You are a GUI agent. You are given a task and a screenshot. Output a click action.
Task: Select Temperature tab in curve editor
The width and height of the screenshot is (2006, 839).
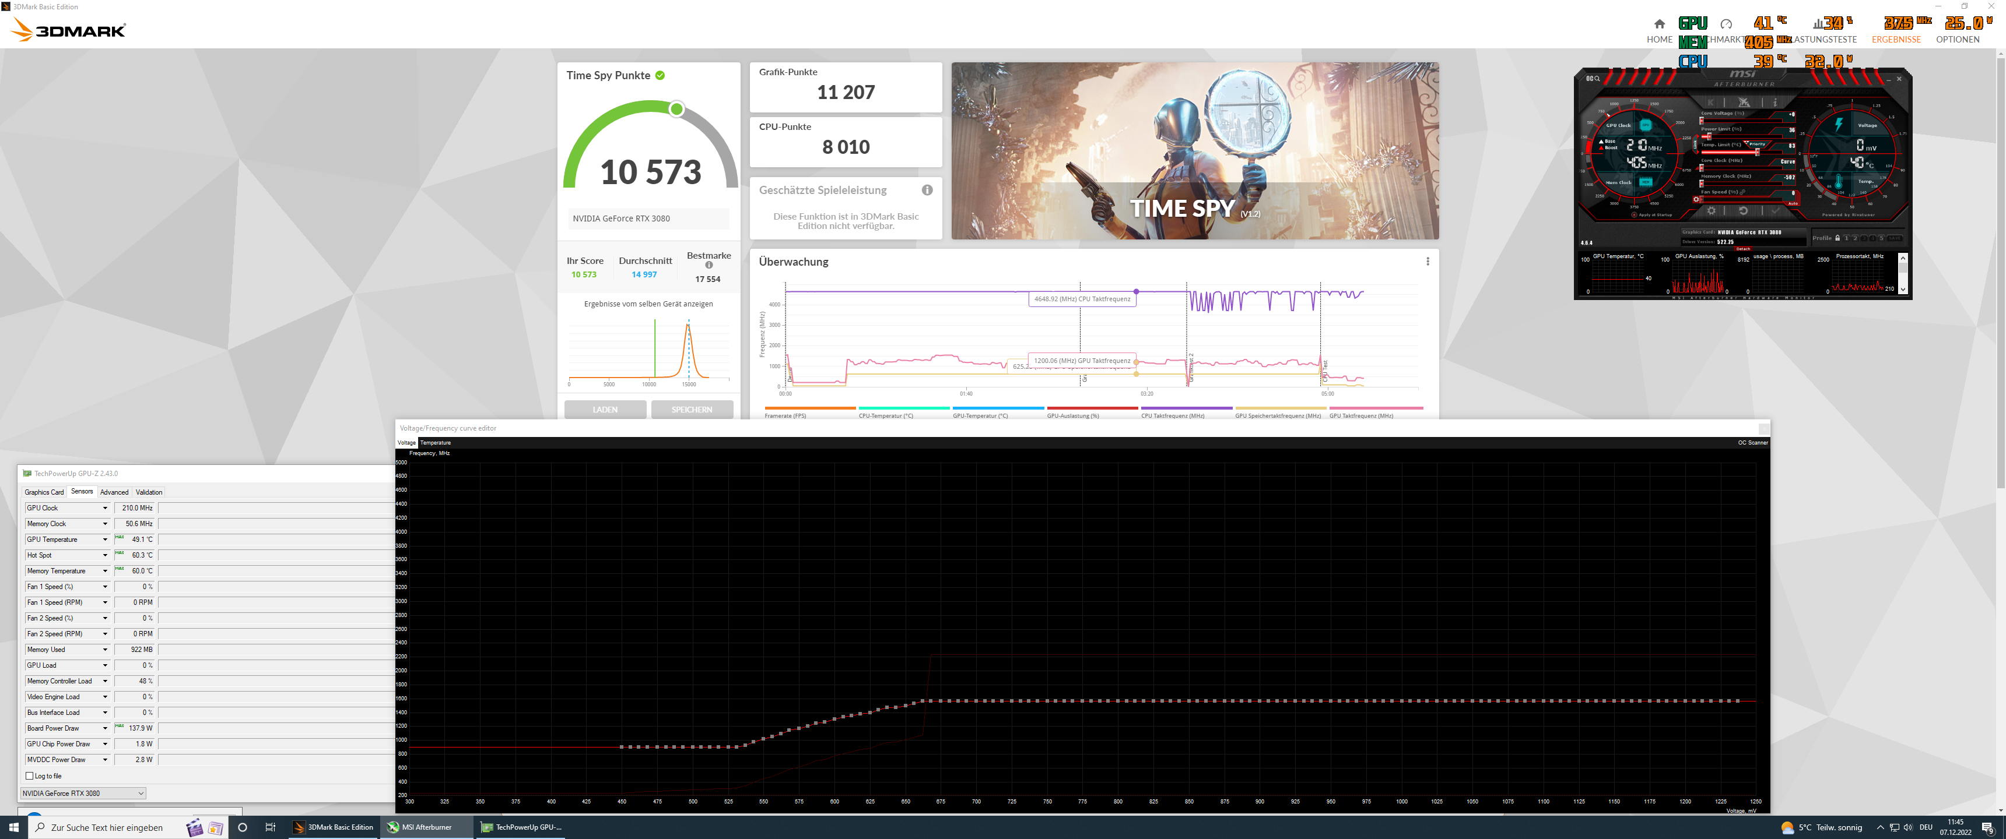coord(435,443)
